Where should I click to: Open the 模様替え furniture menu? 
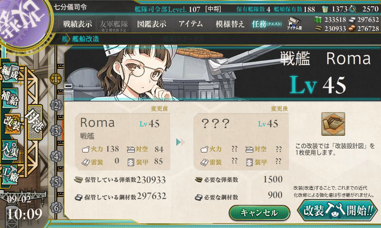tap(230, 24)
